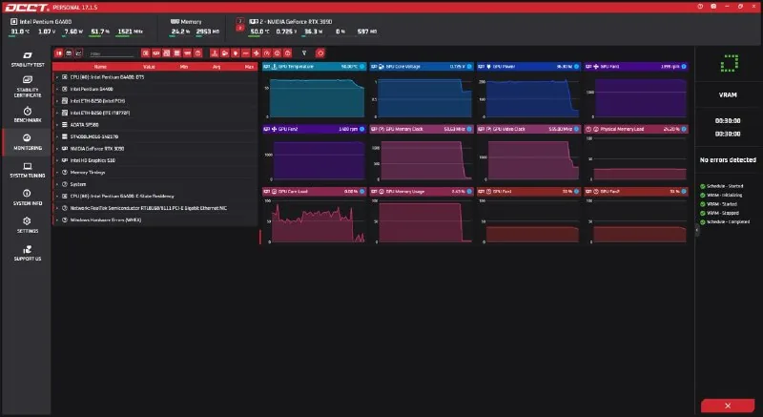Open the Settings section in sidebar

pyautogui.click(x=28, y=225)
